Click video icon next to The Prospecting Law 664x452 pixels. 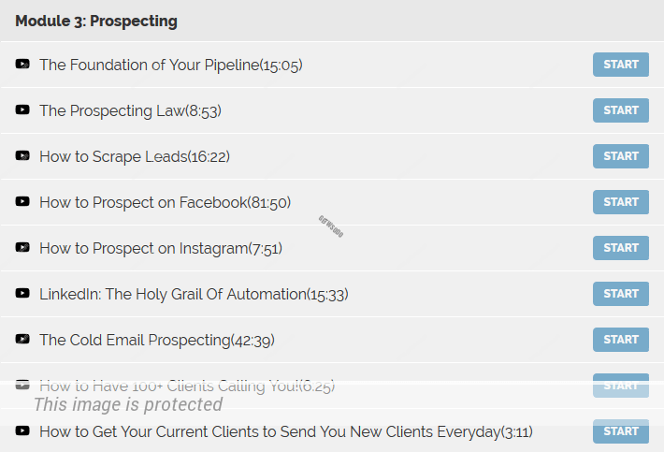[22, 110]
